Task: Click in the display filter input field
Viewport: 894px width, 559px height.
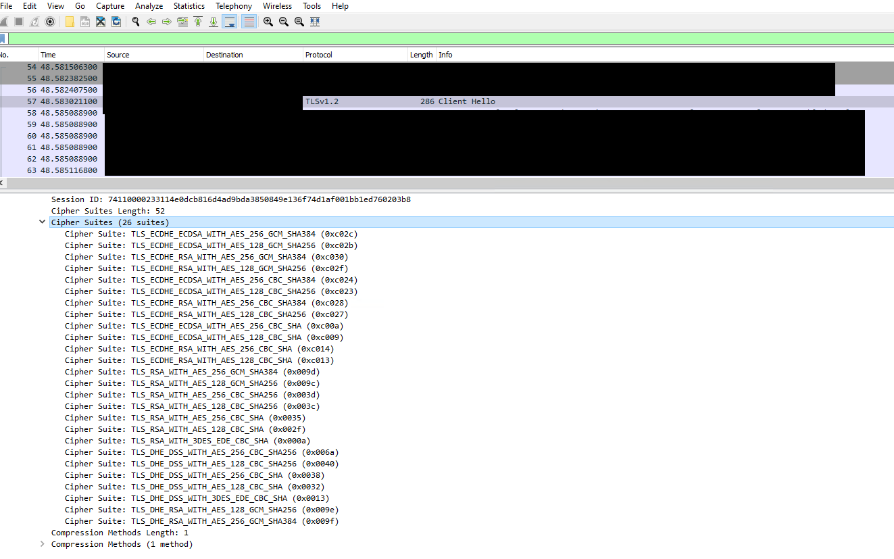Action: [x=446, y=39]
